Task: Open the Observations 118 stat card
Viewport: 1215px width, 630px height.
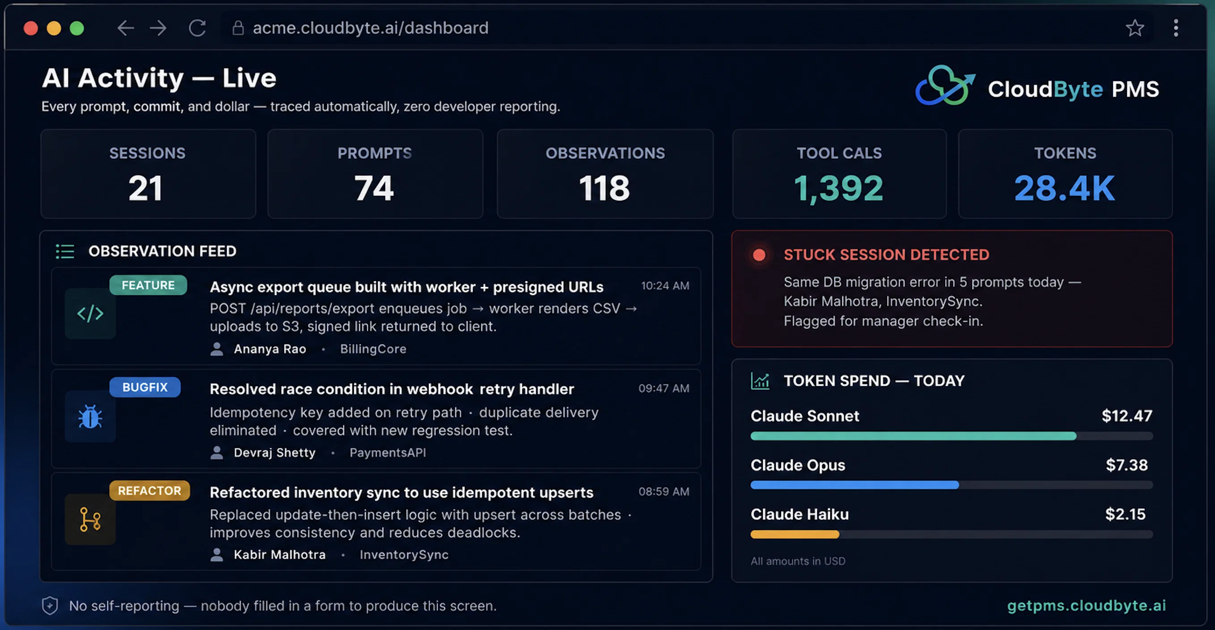Action: [605, 174]
